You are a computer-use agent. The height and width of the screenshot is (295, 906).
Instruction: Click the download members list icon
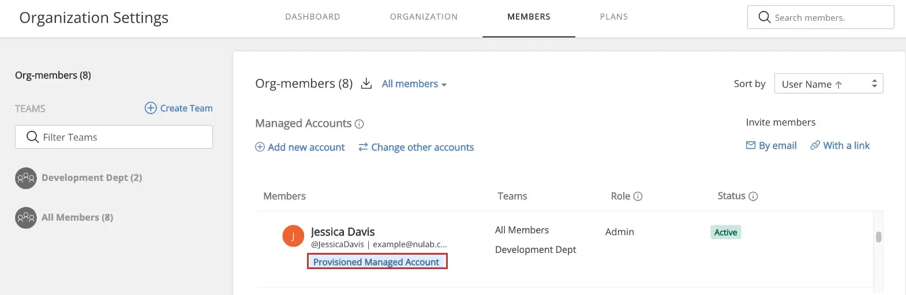(366, 84)
